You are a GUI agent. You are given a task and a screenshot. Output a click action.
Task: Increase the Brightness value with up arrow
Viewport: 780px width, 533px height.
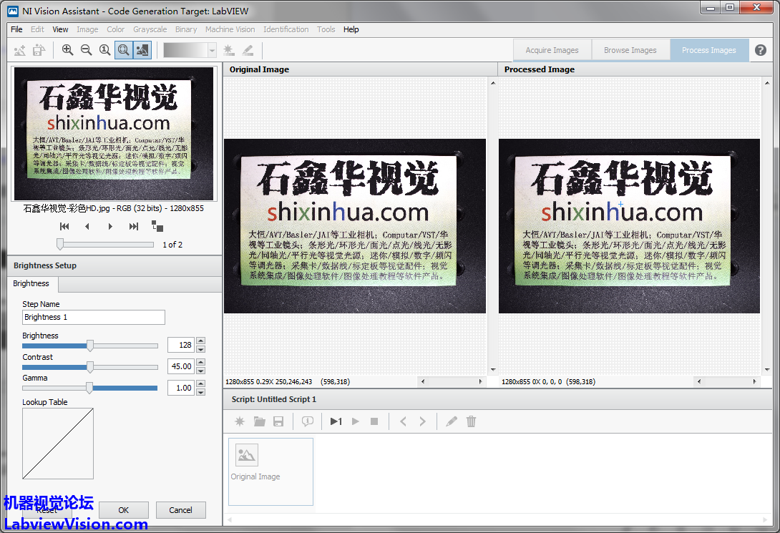point(200,341)
